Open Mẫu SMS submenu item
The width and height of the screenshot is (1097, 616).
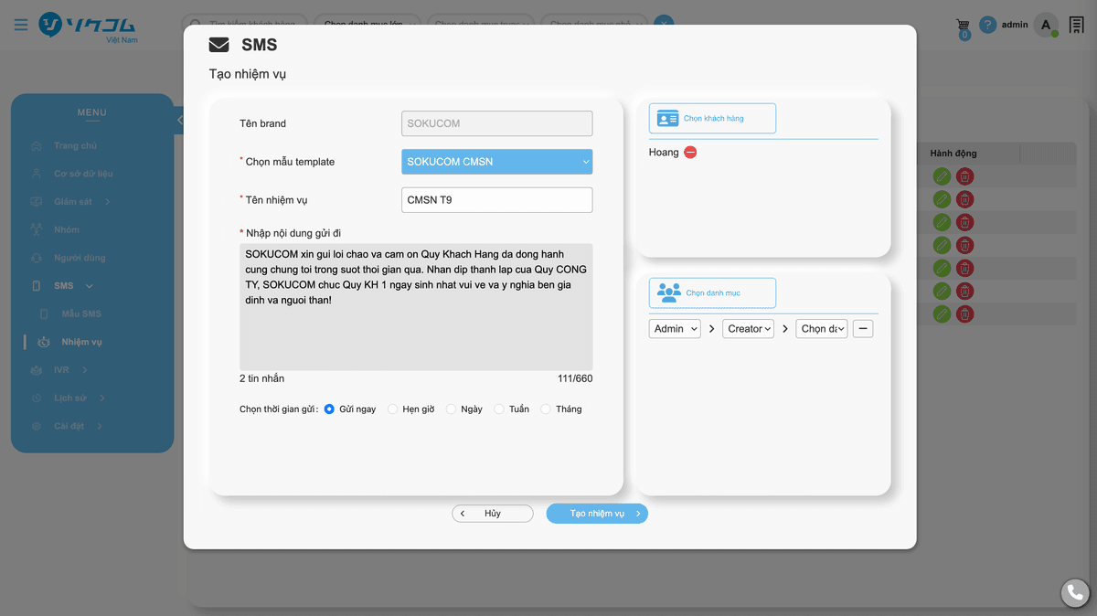point(81,314)
